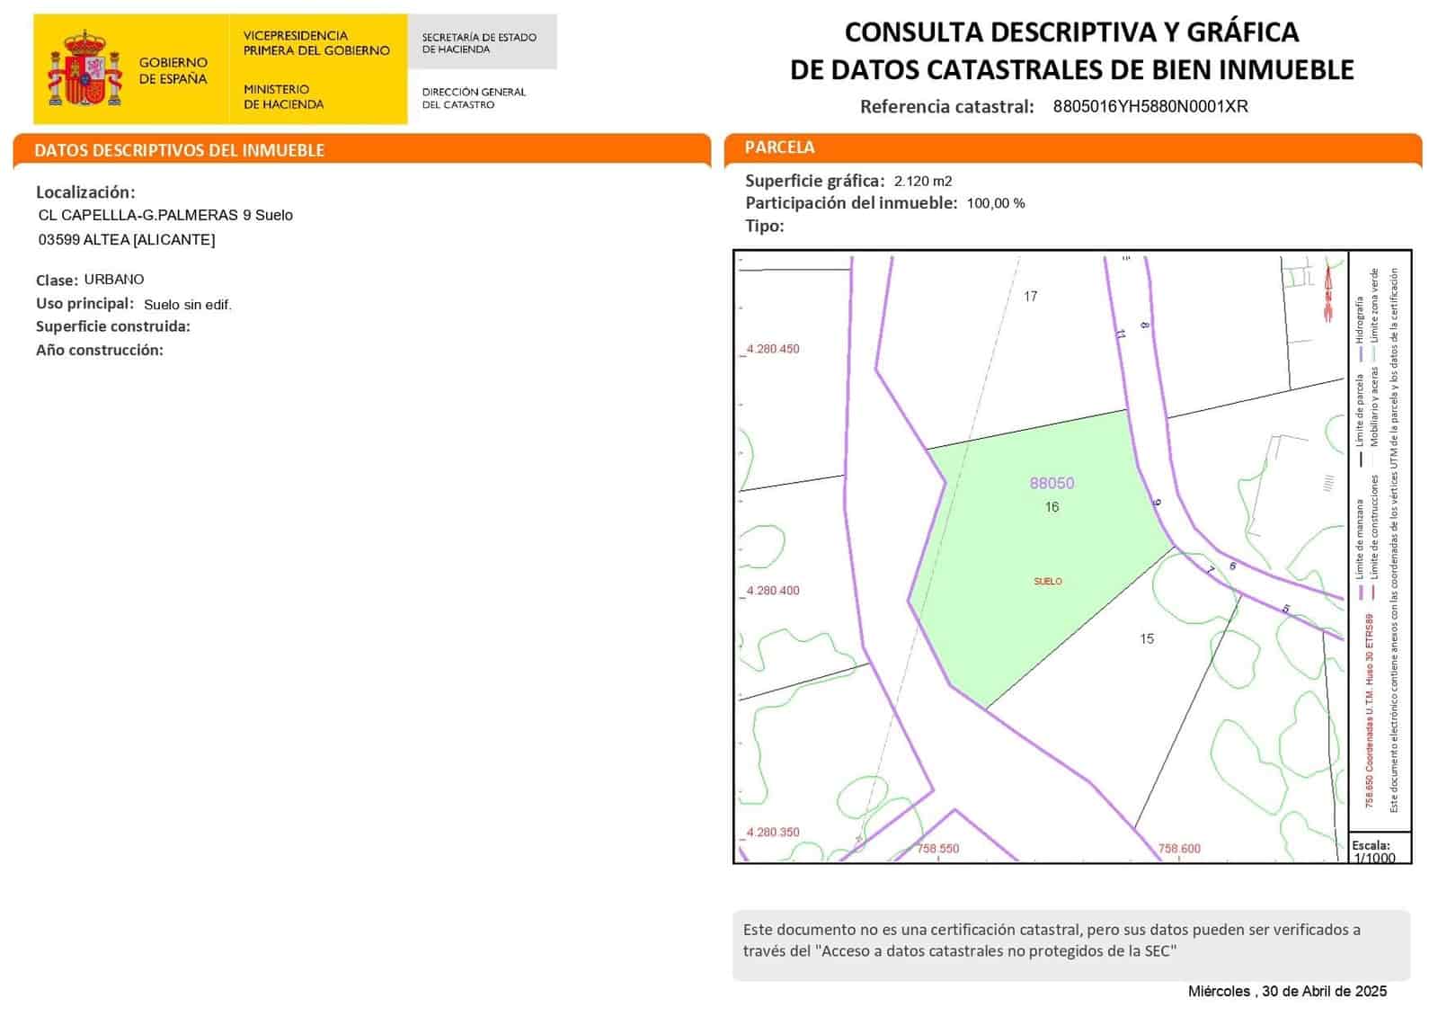Image resolution: width=1438 pixels, height=1016 pixels.
Task: Click the coordinate label 758.550
Action: (938, 847)
